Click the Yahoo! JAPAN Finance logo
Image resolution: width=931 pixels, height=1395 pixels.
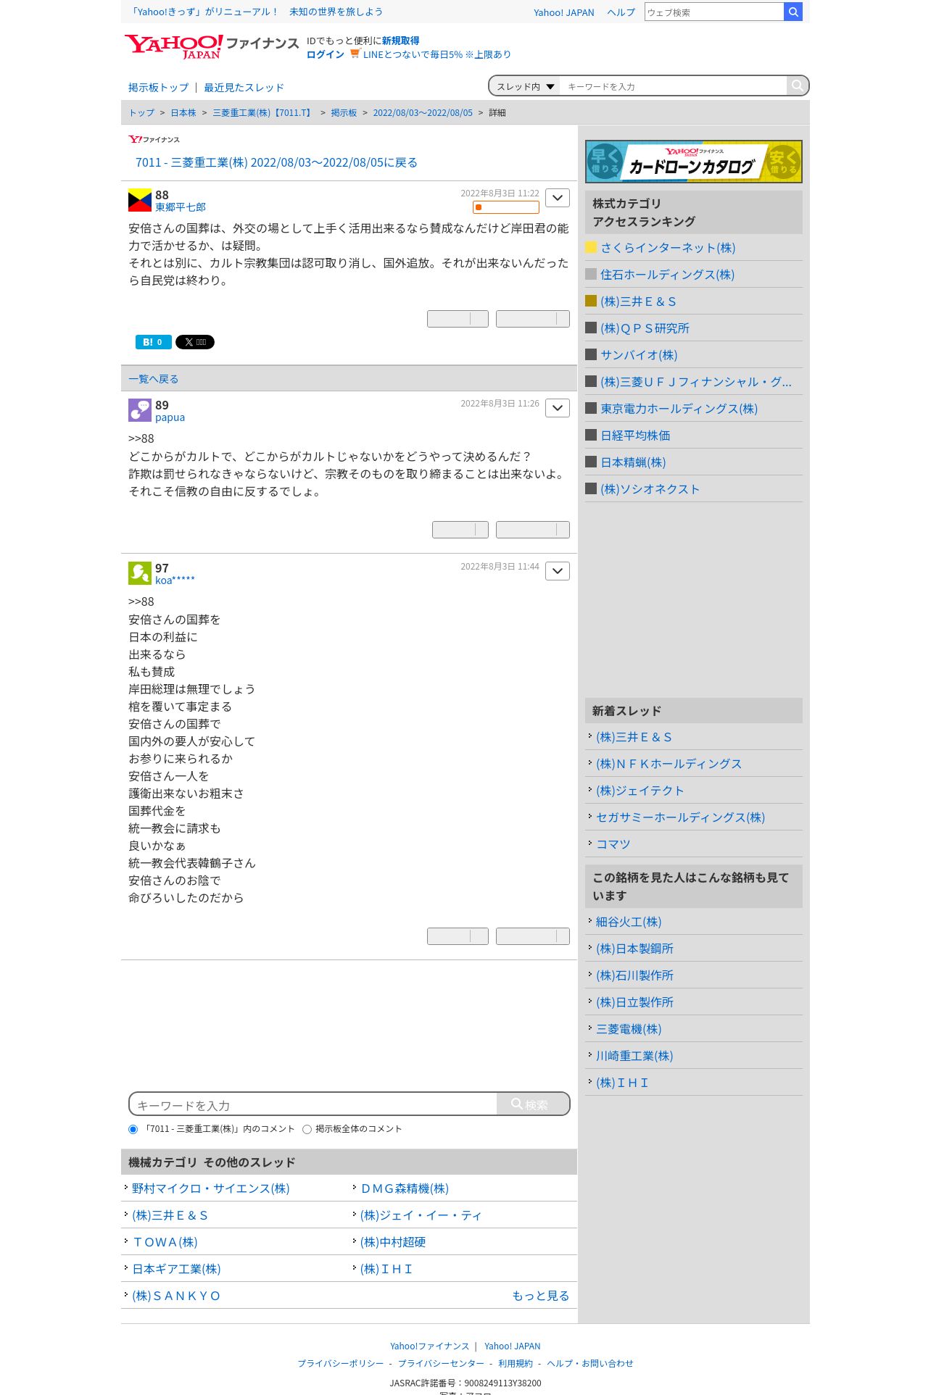click(211, 46)
